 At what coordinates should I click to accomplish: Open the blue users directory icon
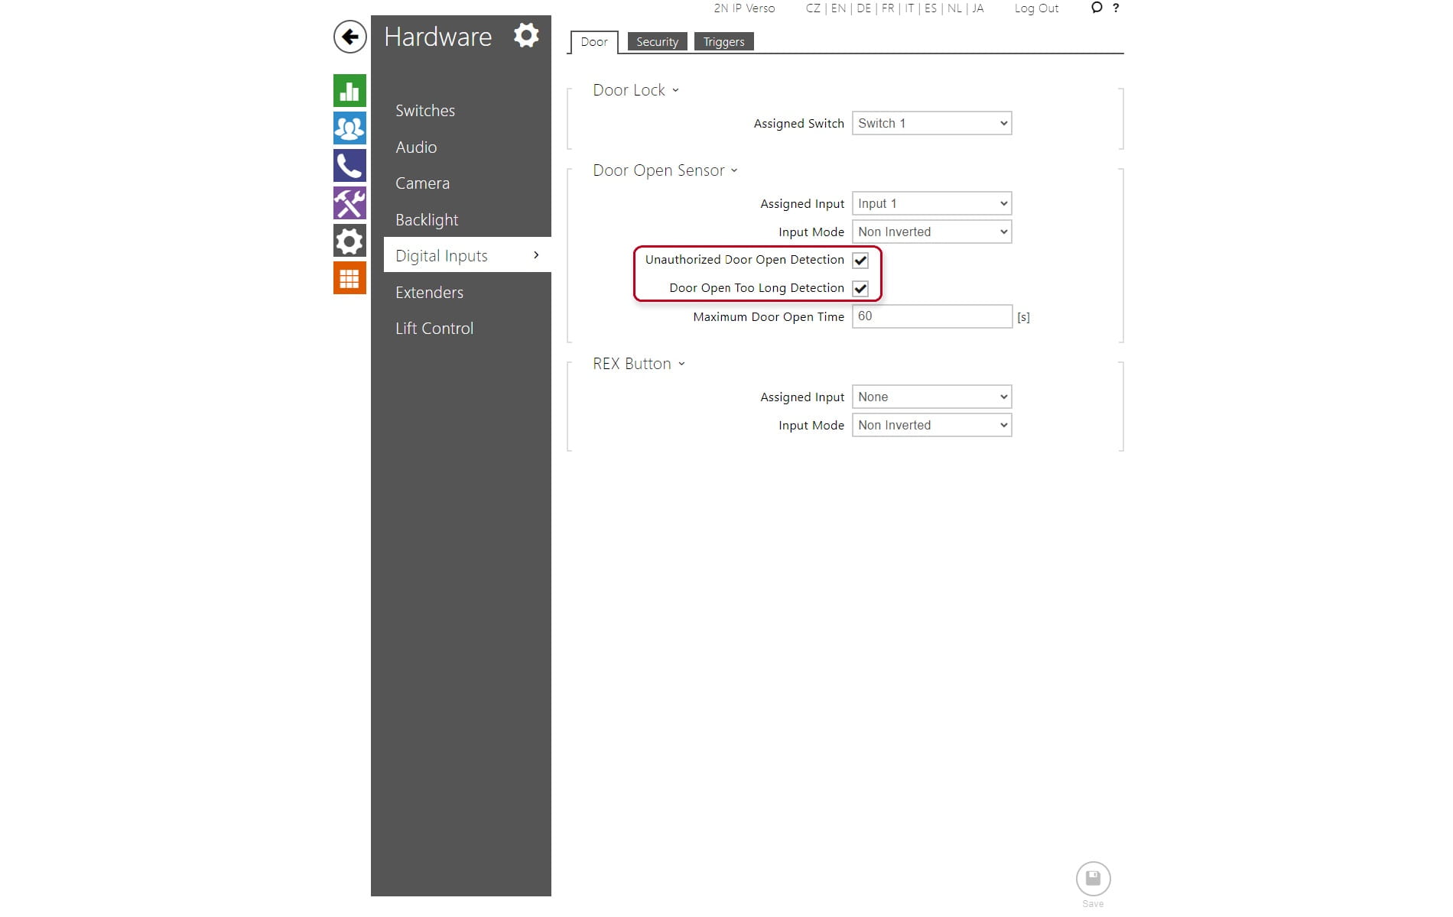349,128
